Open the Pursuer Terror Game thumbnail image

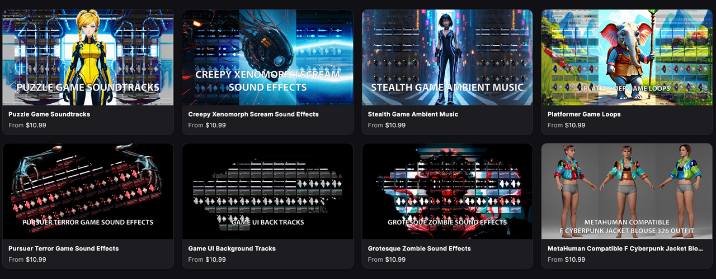click(x=88, y=191)
